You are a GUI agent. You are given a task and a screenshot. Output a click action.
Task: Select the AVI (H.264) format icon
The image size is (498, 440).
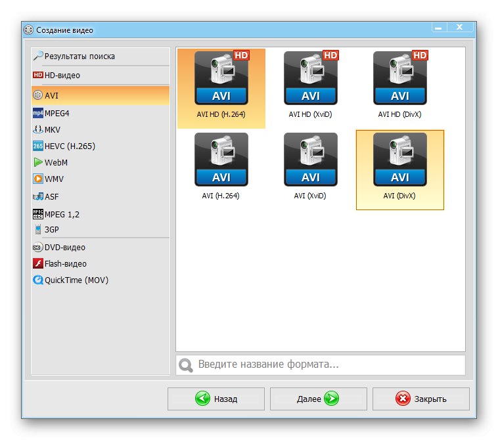click(221, 160)
